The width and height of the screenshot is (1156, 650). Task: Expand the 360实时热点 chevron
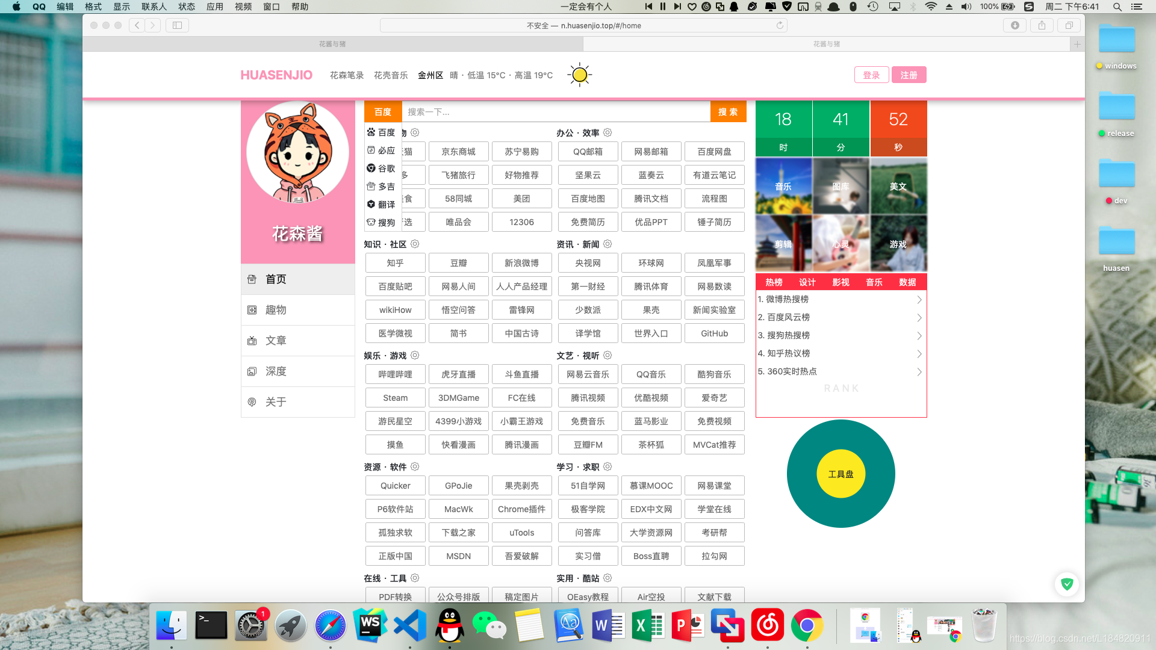pos(919,372)
